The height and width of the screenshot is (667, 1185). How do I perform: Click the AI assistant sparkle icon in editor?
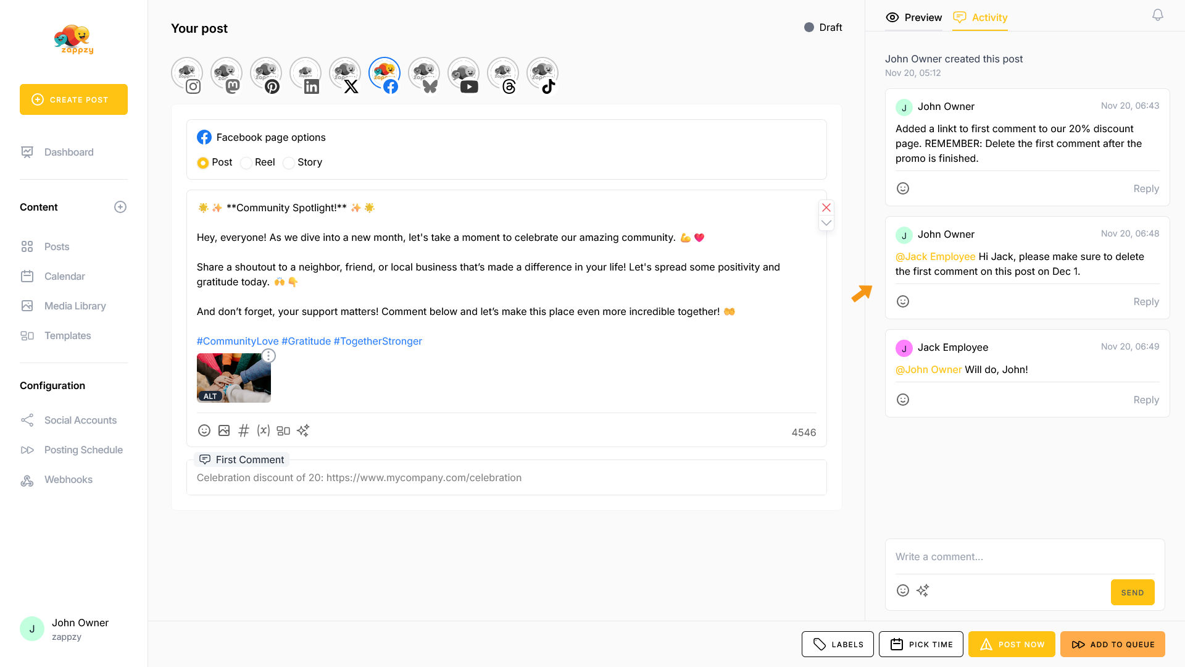pos(303,430)
